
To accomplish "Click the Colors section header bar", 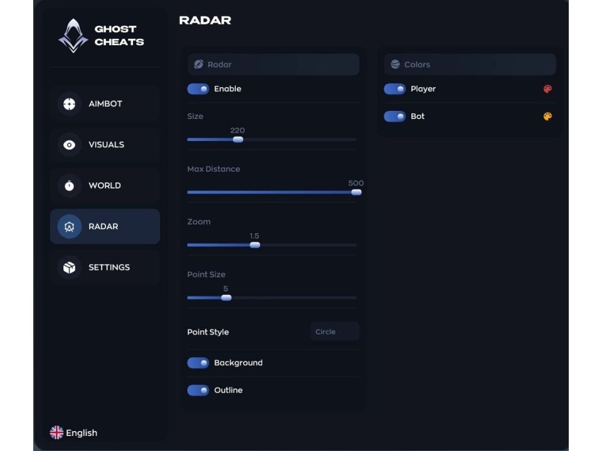I will point(470,65).
